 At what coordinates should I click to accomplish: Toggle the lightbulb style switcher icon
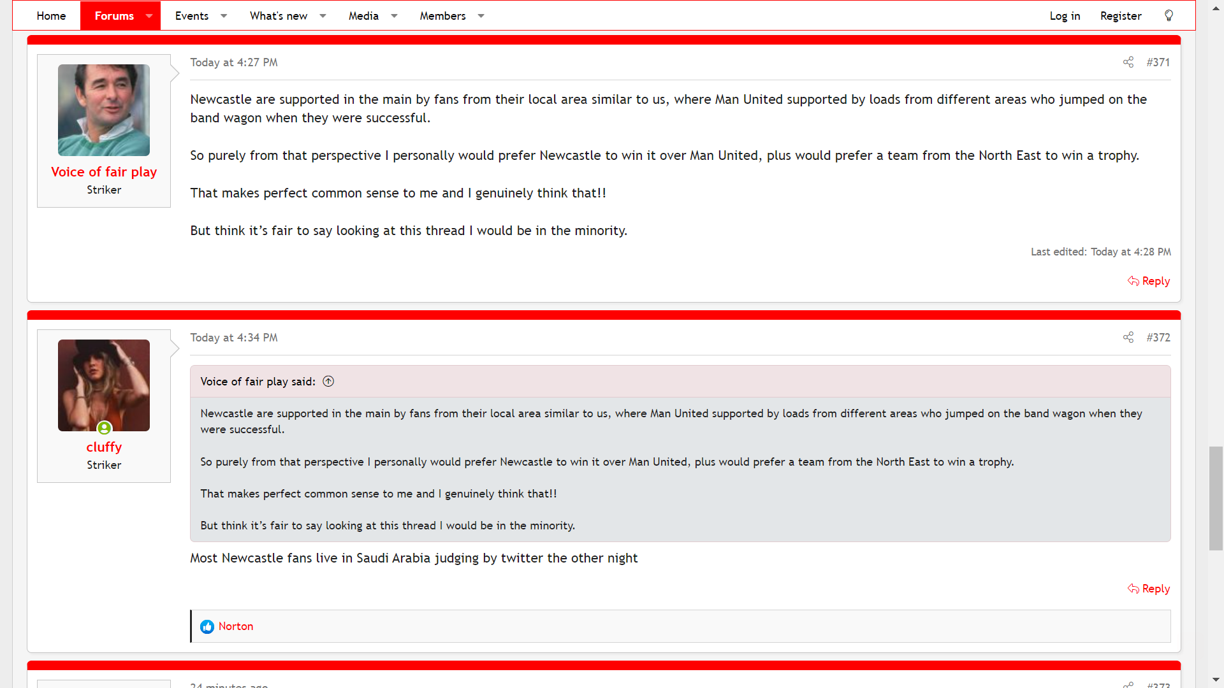click(x=1169, y=15)
